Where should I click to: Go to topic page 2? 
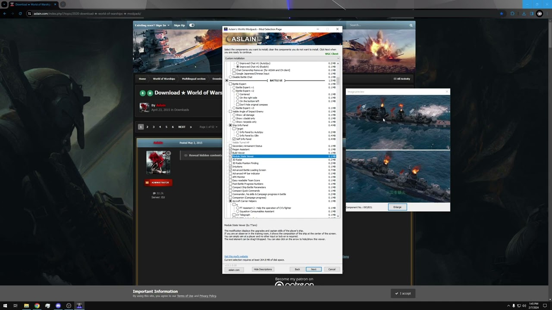pos(147,127)
